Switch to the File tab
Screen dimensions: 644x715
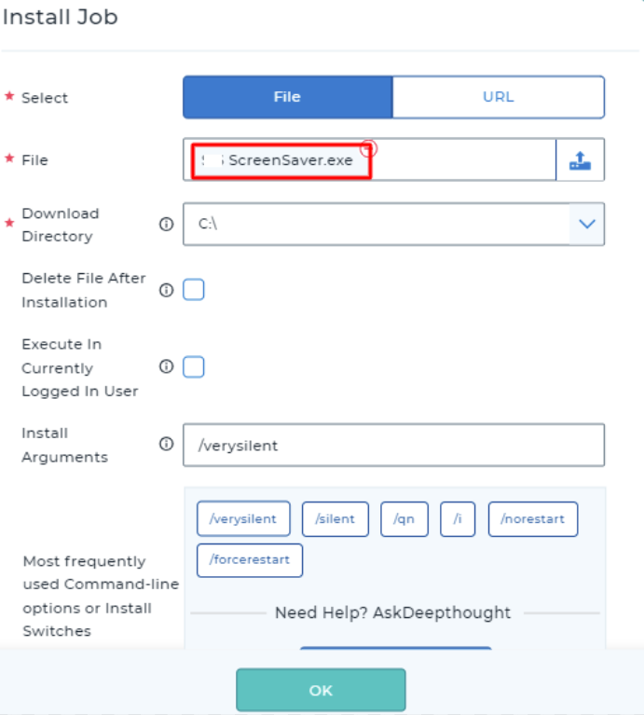coord(287,97)
